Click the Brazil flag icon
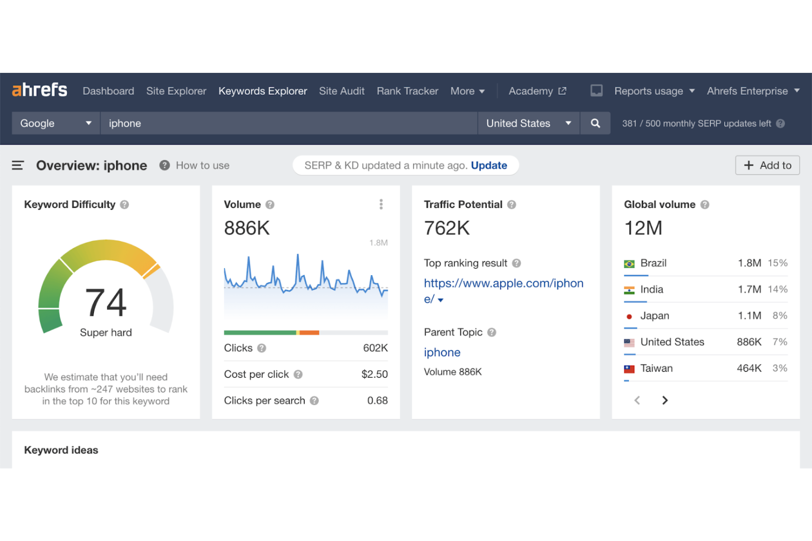 (629, 264)
